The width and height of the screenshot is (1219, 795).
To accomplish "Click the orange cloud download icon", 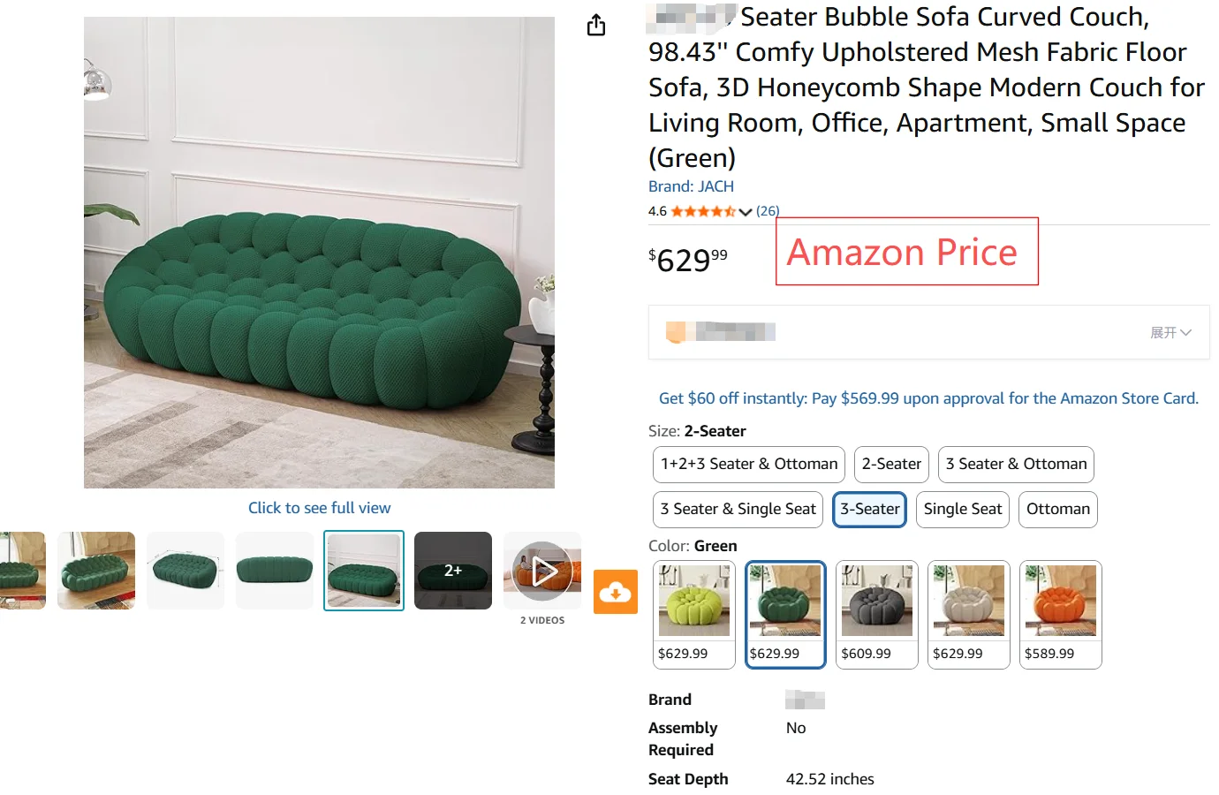I will click(x=616, y=592).
